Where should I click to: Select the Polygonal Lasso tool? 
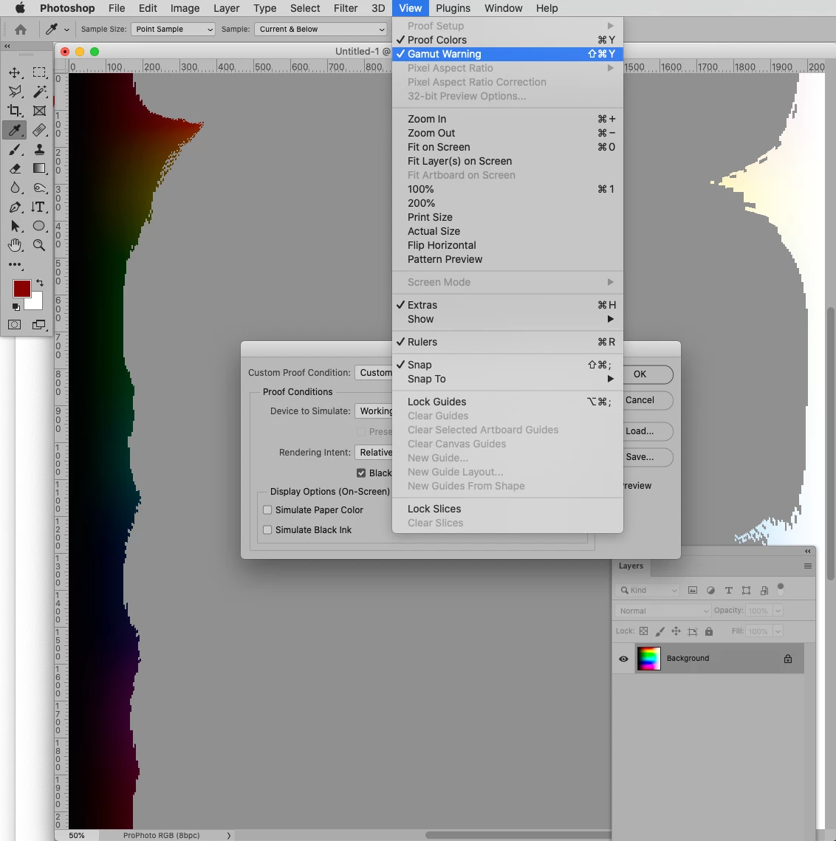pyautogui.click(x=15, y=92)
